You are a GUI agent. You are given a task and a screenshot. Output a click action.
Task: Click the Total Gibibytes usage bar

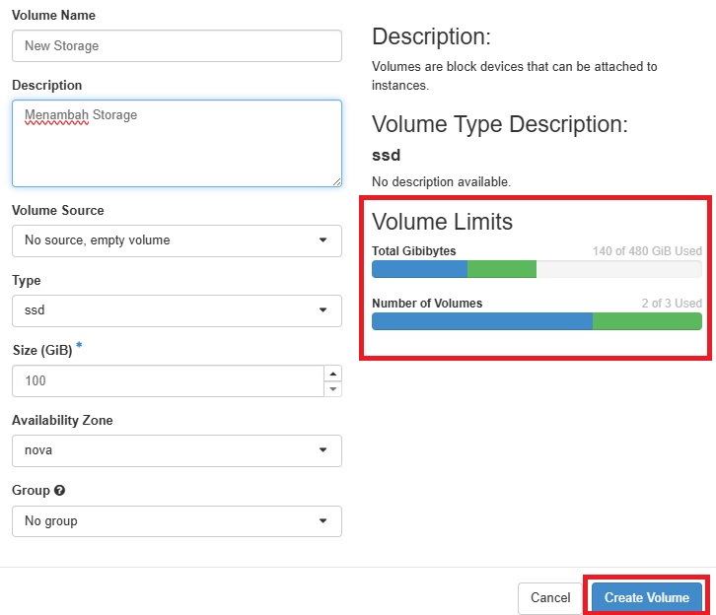537,269
